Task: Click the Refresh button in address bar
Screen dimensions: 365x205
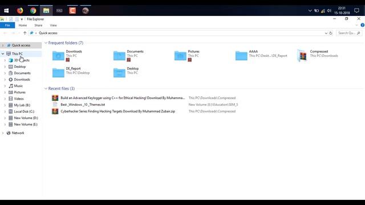Action: pos(331,33)
